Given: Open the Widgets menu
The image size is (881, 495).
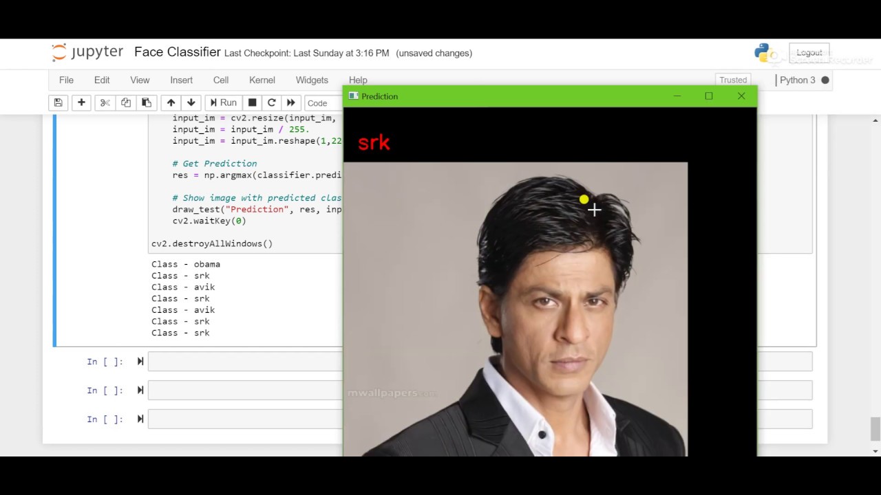Looking at the screenshot, I should [x=312, y=80].
